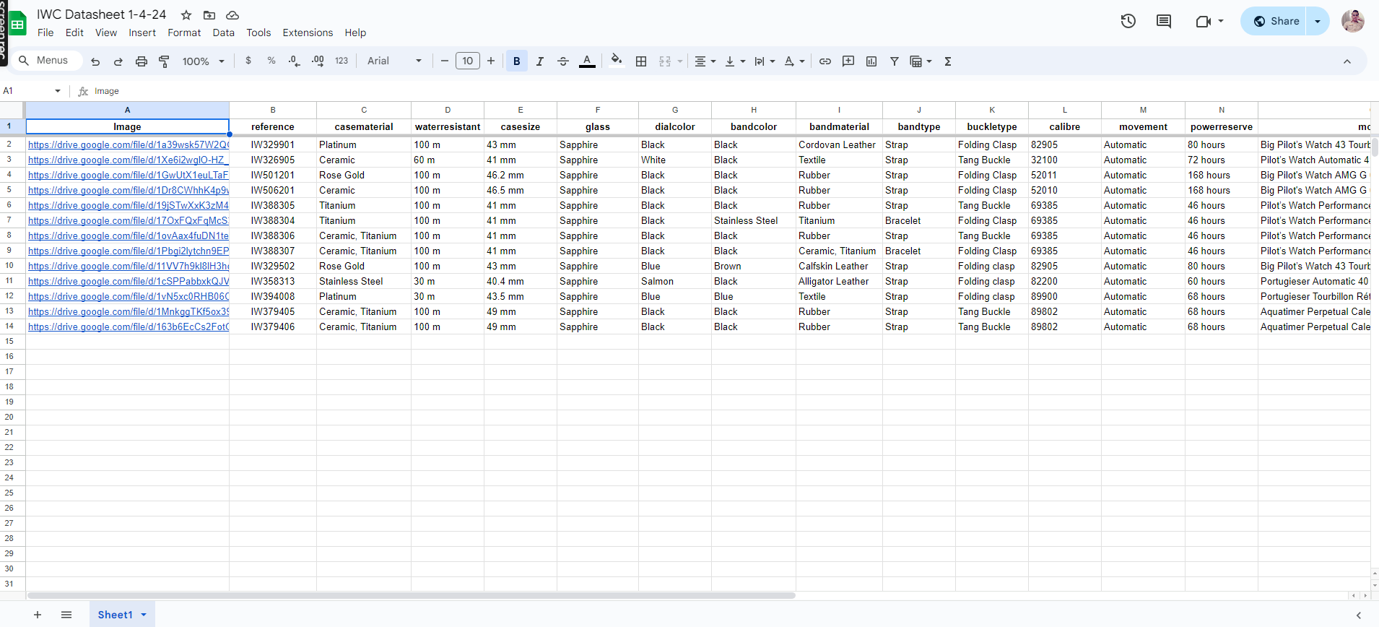Open Drive link for reference IW379406
This screenshot has height=627, width=1379.
pos(128,327)
